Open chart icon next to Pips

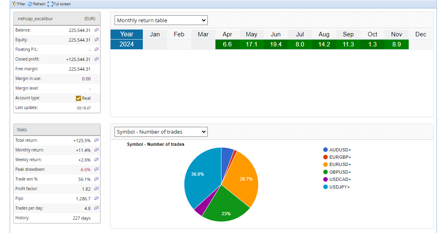pos(96,198)
